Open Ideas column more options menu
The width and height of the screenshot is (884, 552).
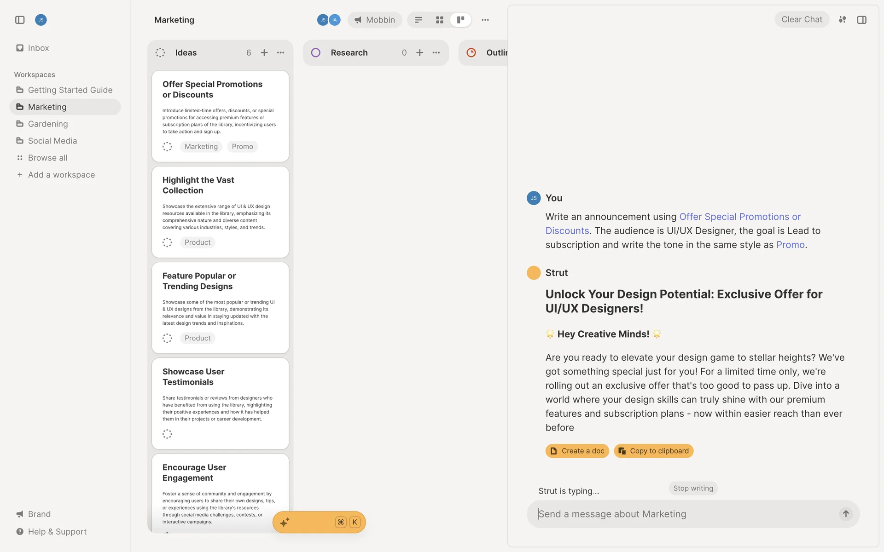(281, 53)
